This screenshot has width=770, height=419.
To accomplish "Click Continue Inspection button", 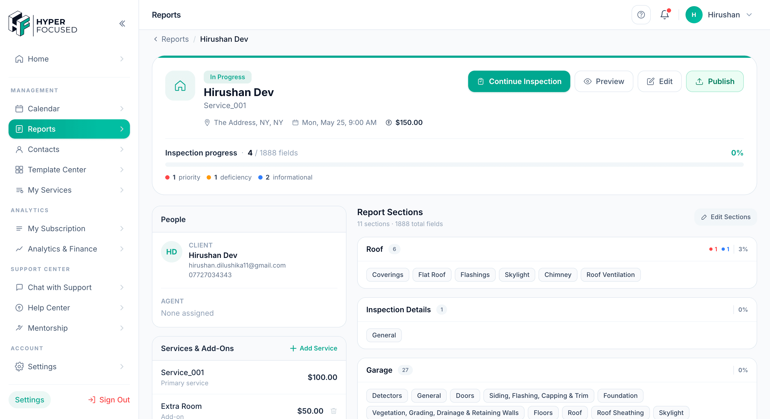I will (x=519, y=81).
